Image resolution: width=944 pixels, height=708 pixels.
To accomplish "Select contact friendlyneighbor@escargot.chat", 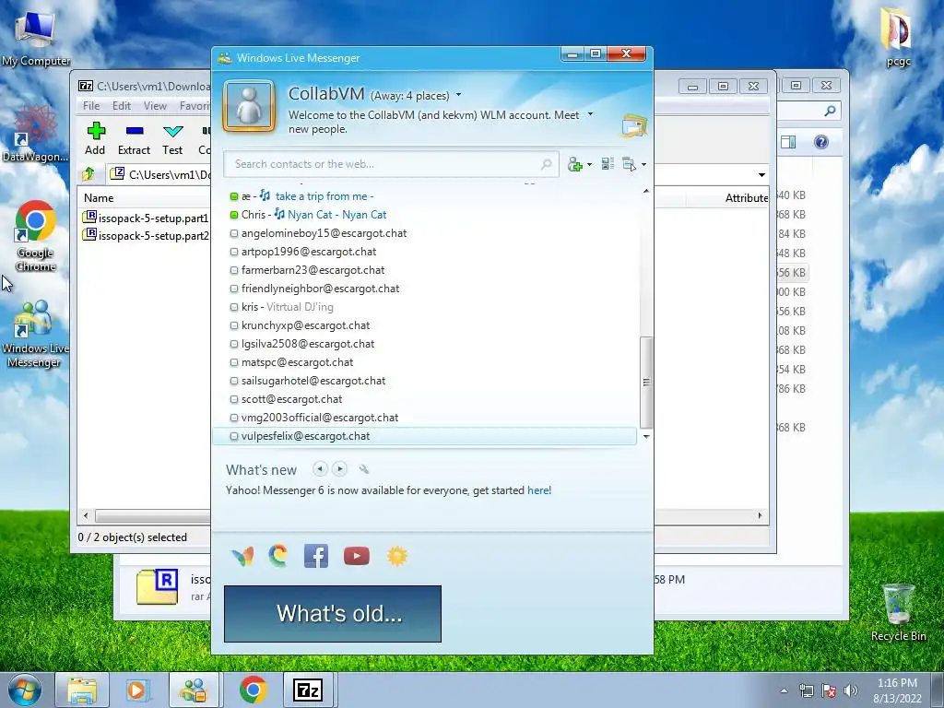I will coord(424,289).
